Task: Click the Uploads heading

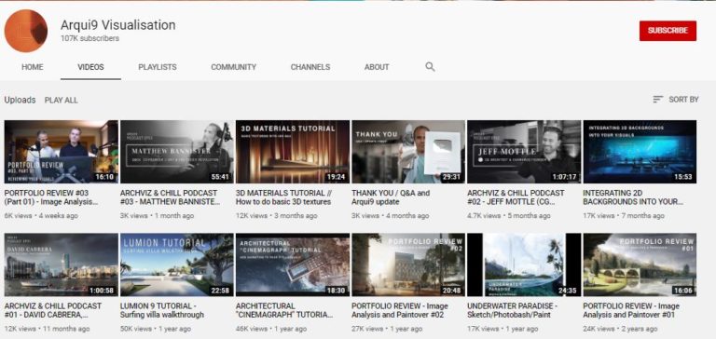Action: click(x=21, y=100)
